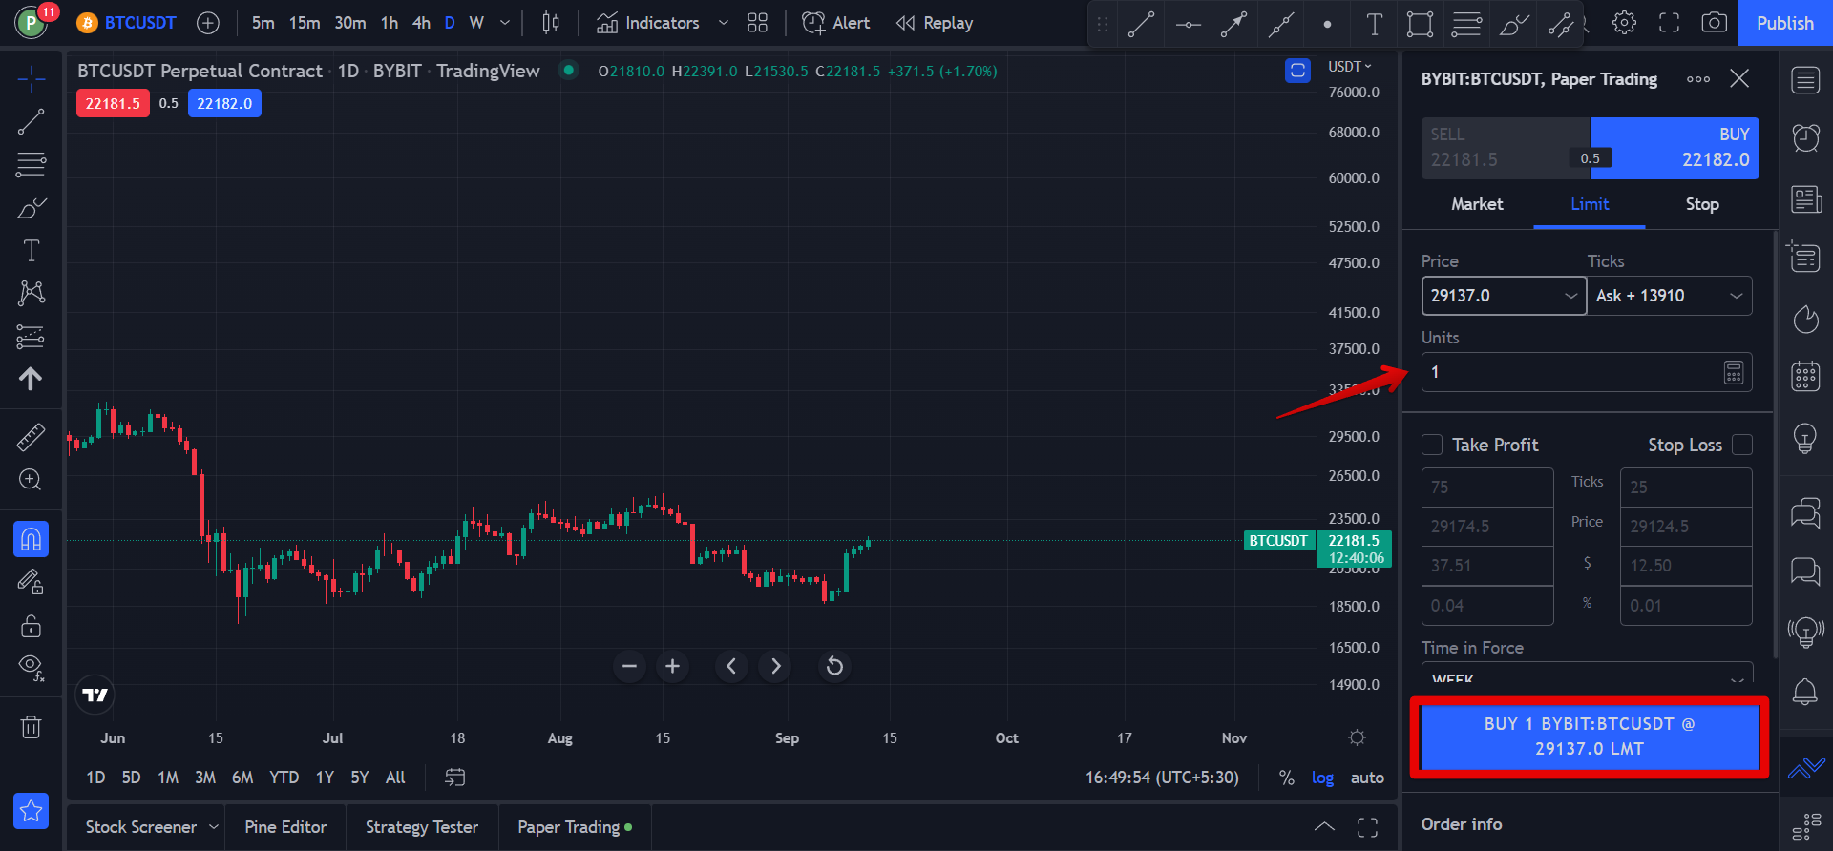Open the Strategy Tester tab
This screenshot has height=851, width=1833.
(422, 826)
